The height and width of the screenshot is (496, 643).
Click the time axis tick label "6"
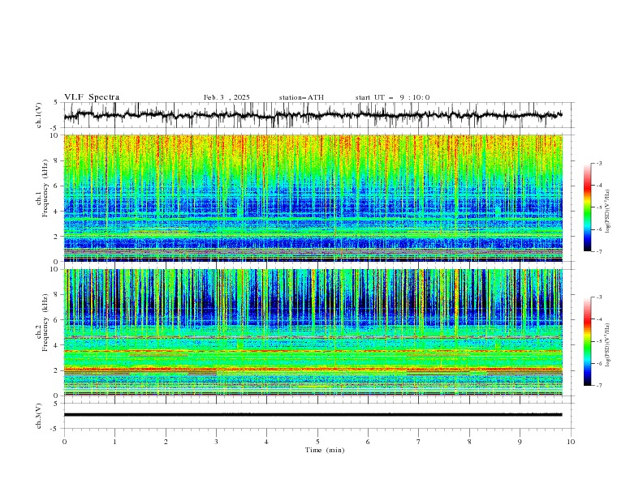(x=368, y=442)
